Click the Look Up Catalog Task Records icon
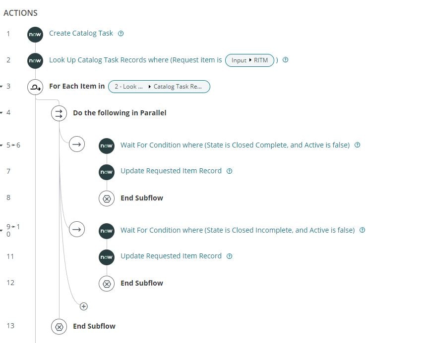This screenshot has height=343, width=427. tap(35, 60)
